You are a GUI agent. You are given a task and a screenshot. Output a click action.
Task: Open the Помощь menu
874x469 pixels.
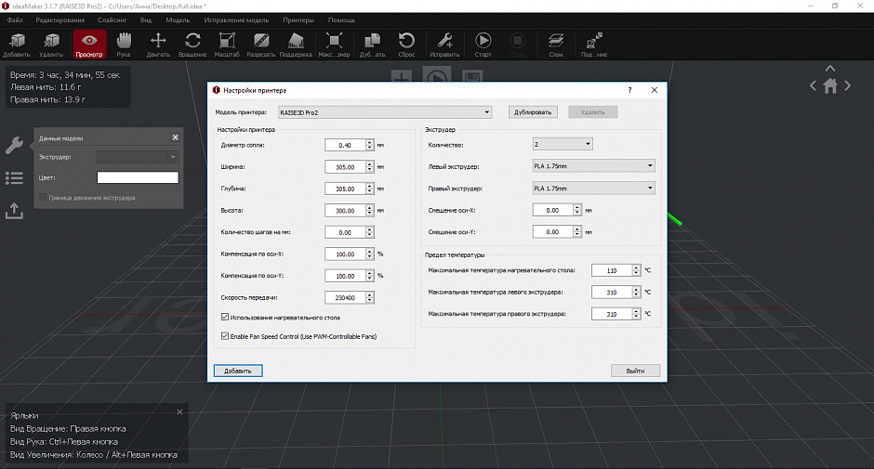341,20
